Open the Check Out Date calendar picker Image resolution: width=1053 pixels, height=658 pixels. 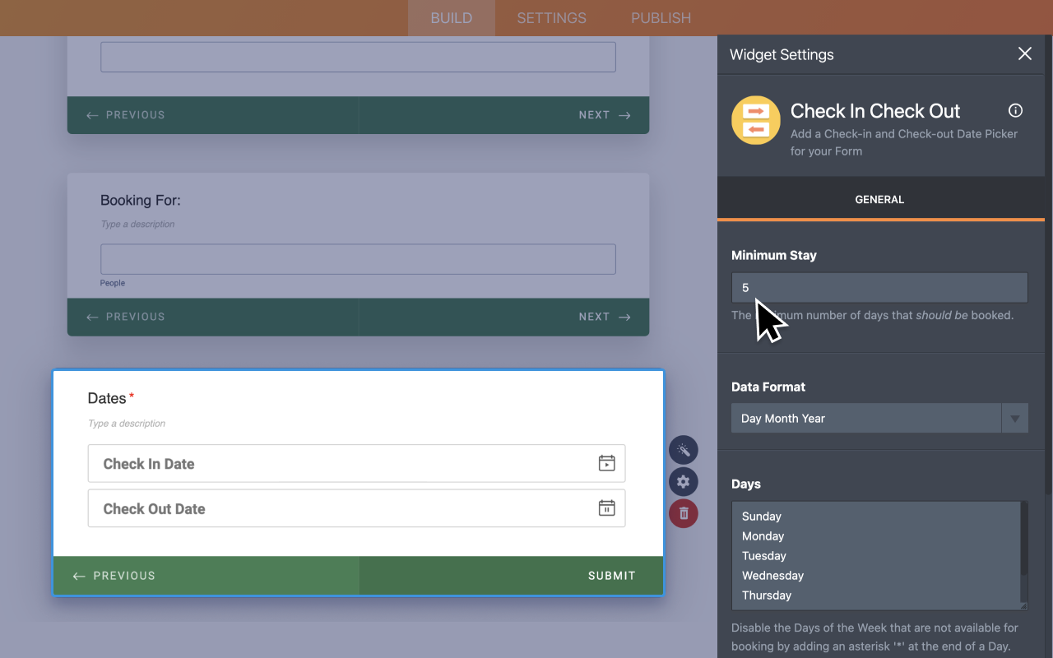coord(606,507)
